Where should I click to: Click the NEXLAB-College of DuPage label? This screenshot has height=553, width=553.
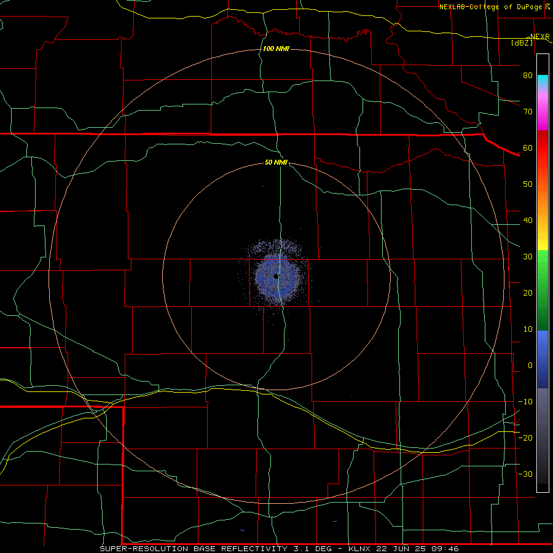point(495,7)
